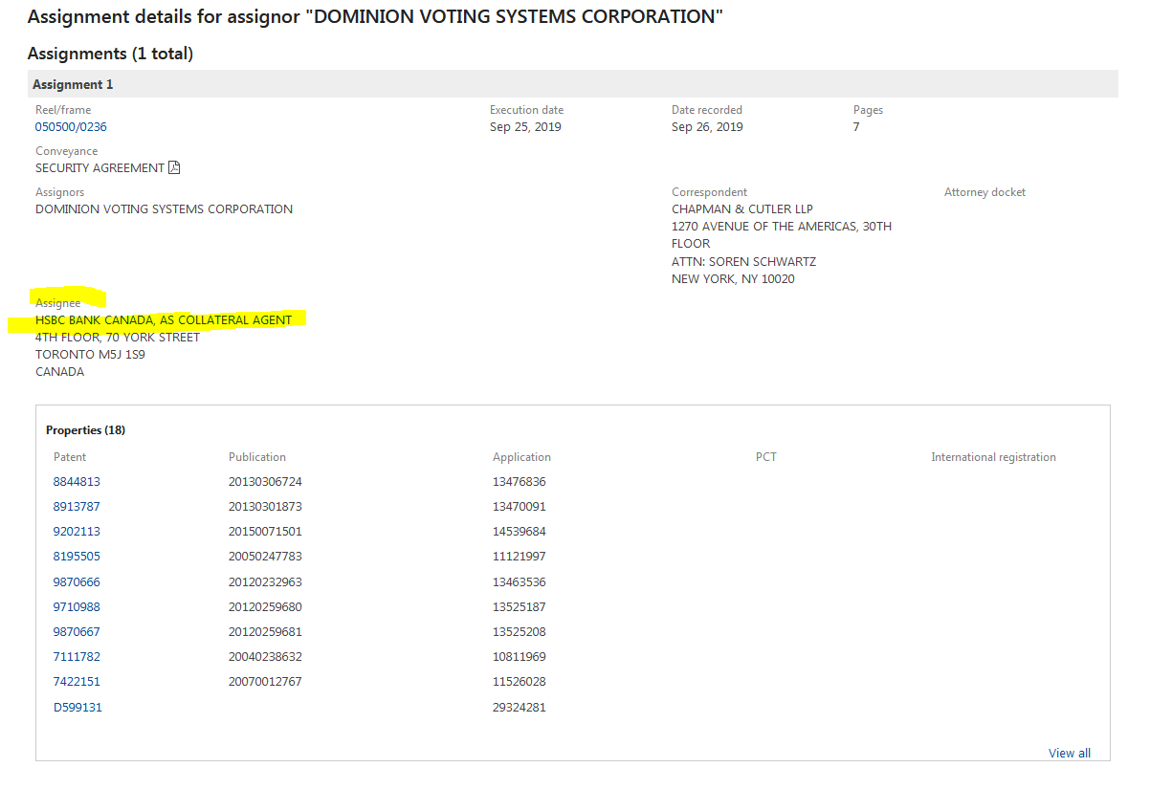
Task: Click the Publication column header
Action: (x=257, y=457)
